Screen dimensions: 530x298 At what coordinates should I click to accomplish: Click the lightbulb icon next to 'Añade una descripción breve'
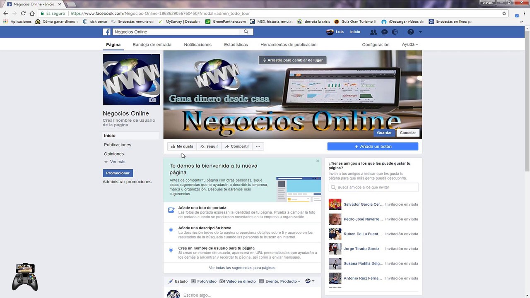[171, 230]
